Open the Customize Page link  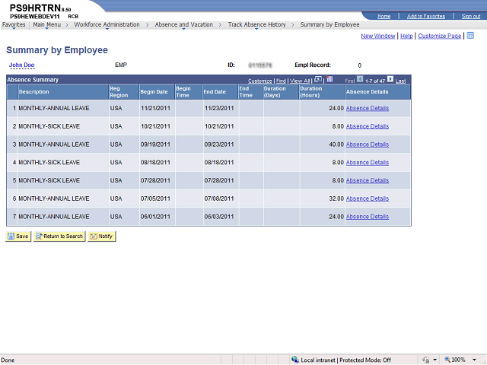coord(440,36)
